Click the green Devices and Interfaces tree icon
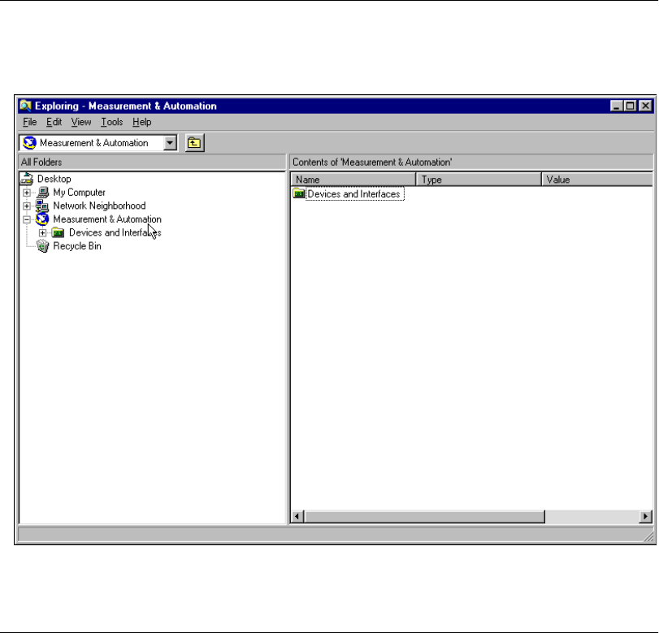Image resolution: width=659 pixels, height=633 pixels. (x=58, y=232)
